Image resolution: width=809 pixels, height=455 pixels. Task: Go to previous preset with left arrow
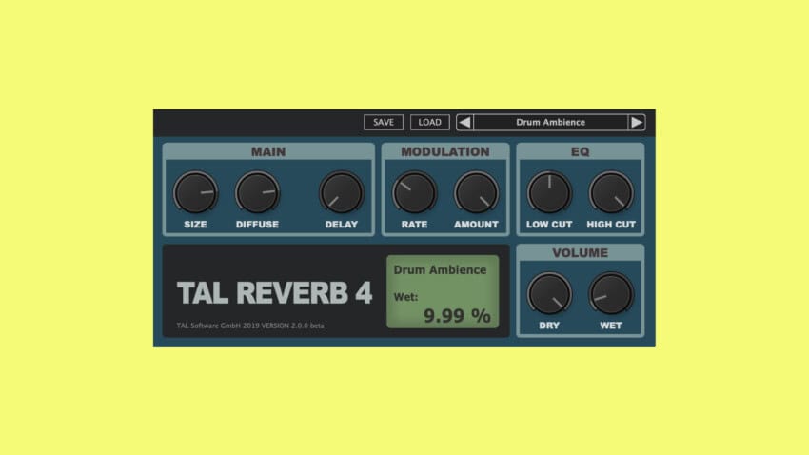tap(464, 122)
